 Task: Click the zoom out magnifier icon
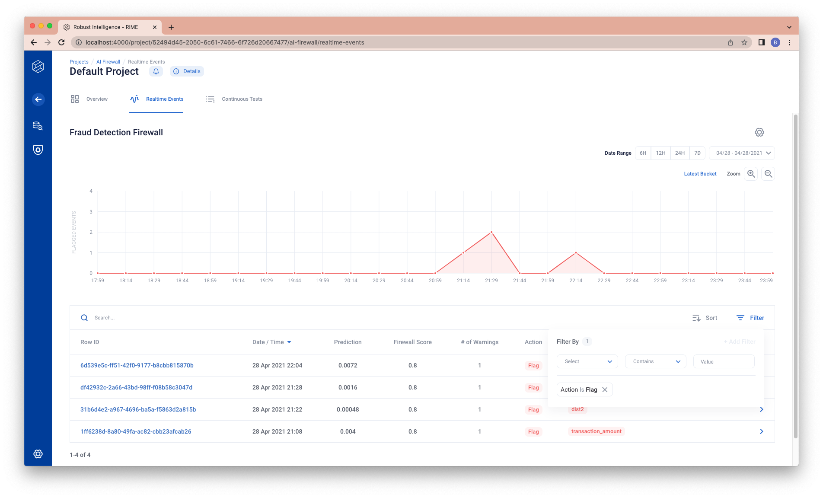[768, 174]
